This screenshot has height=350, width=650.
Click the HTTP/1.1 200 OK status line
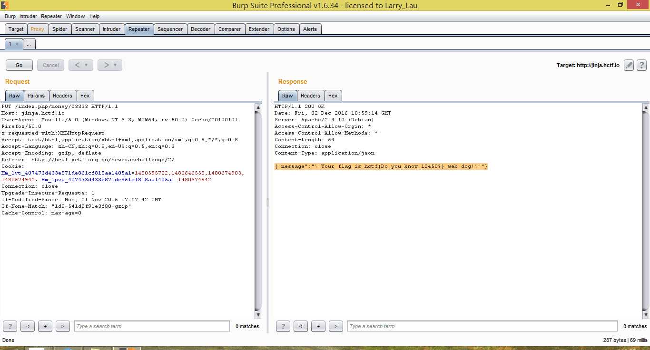pos(299,107)
